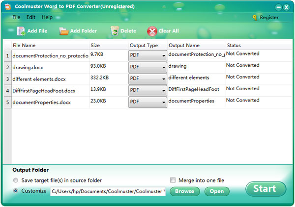Click the Add File icon
The image size is (295, 207).
click(21, 31)
